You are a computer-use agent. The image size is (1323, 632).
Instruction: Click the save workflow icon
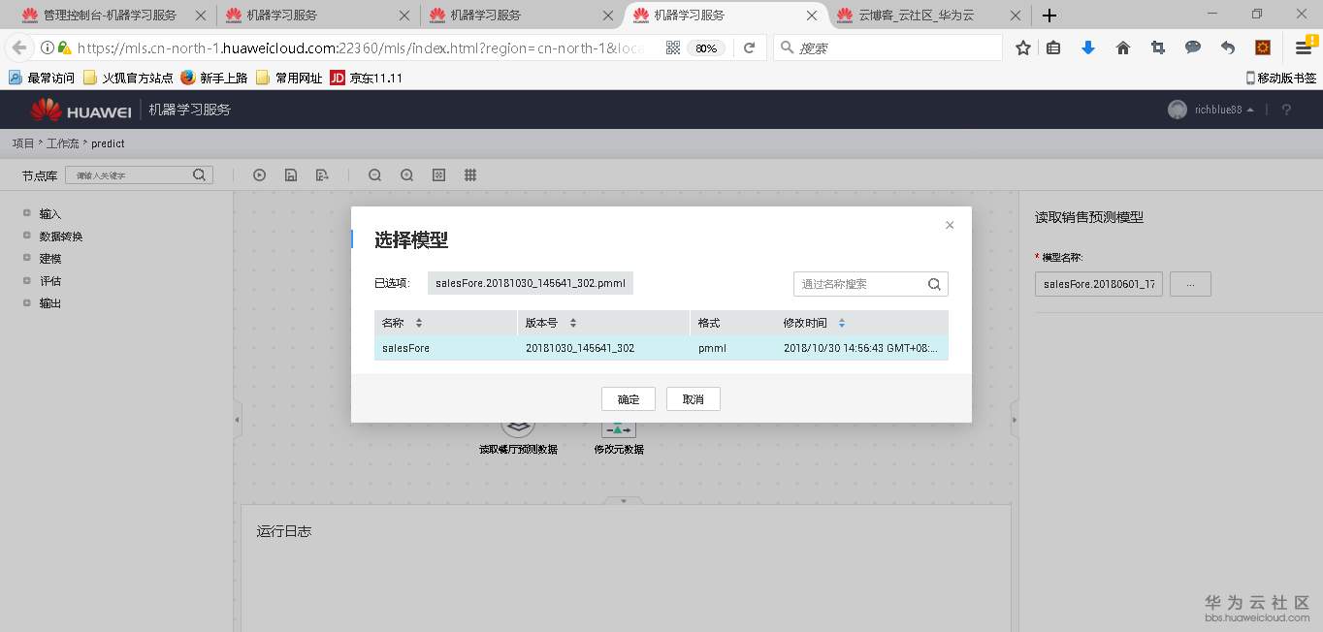[x=291, y=174]
